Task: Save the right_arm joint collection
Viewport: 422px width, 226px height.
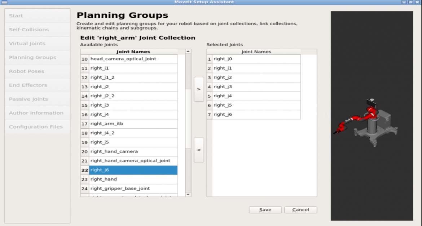Action: (x=265, y=210)
